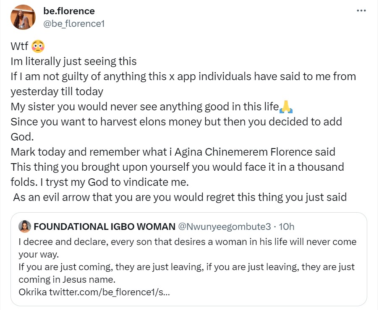Click 'Im literally just seeing this' line
379x310 pixels.
pos(73,61)
